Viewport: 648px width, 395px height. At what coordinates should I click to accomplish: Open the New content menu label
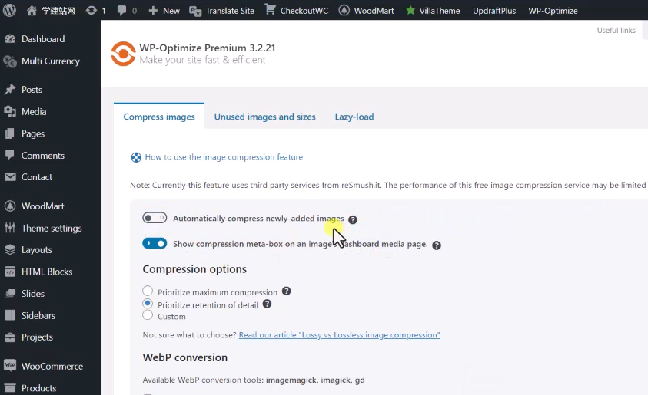171,11
